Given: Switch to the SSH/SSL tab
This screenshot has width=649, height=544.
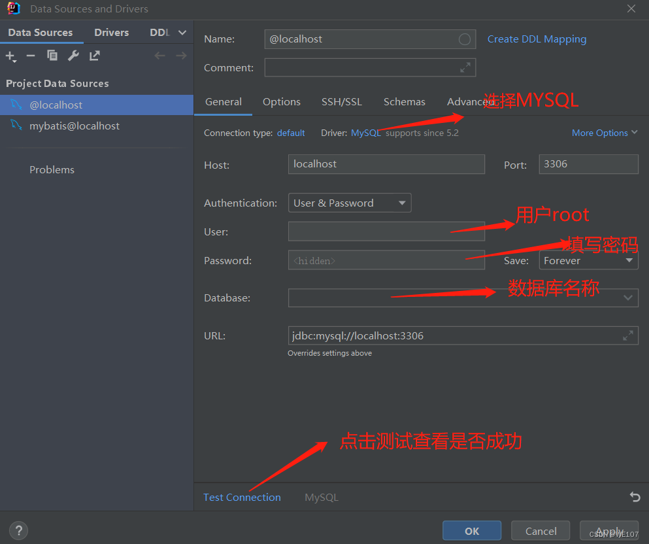Looking at the screenshot, I should pos(342,102).
